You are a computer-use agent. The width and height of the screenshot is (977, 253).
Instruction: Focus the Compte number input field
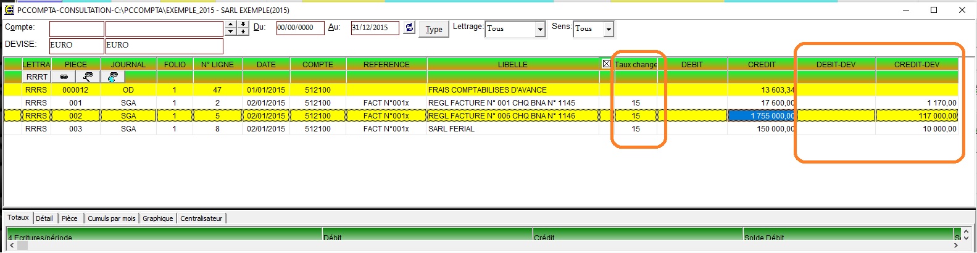(x=77, y=29)
